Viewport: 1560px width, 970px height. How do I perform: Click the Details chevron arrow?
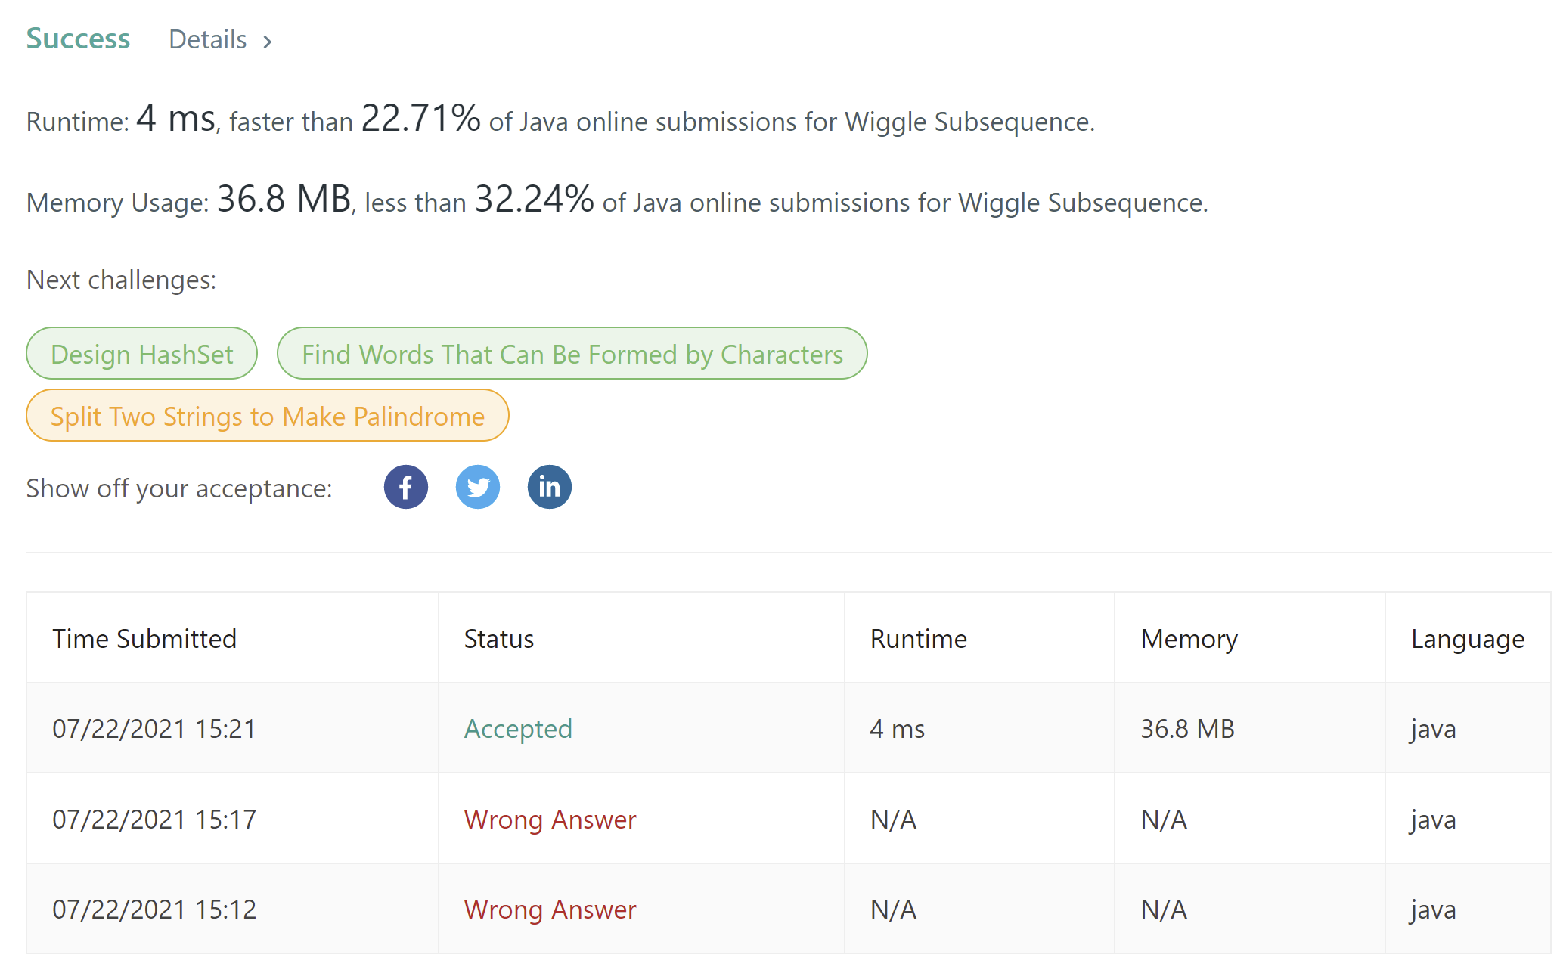tap(267, 42)
